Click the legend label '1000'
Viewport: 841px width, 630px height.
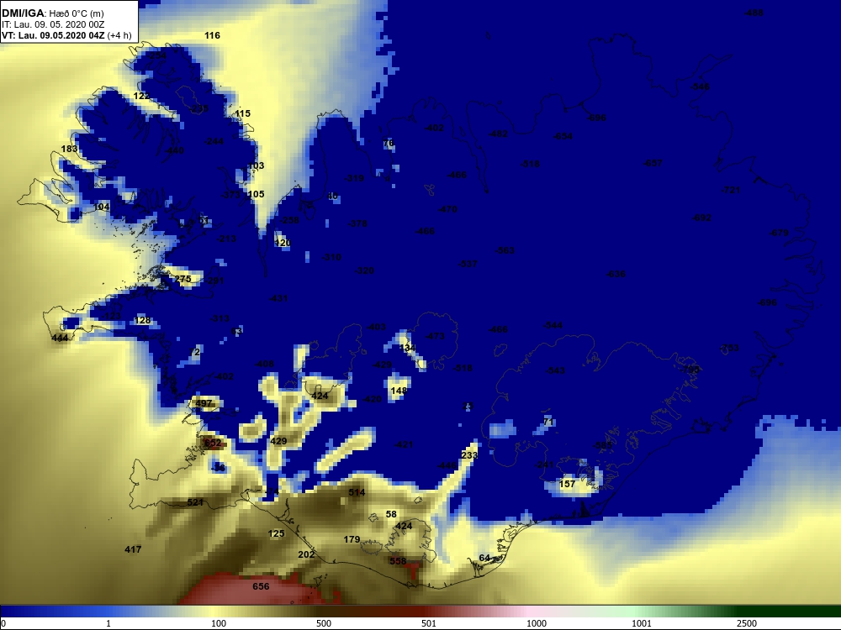coord(537,623)
